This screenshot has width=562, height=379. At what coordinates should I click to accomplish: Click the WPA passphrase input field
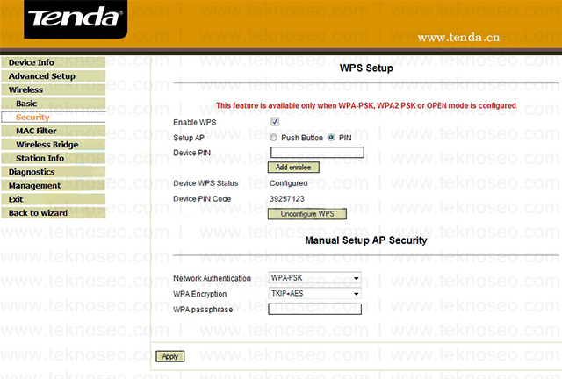[x=314, y=309]
